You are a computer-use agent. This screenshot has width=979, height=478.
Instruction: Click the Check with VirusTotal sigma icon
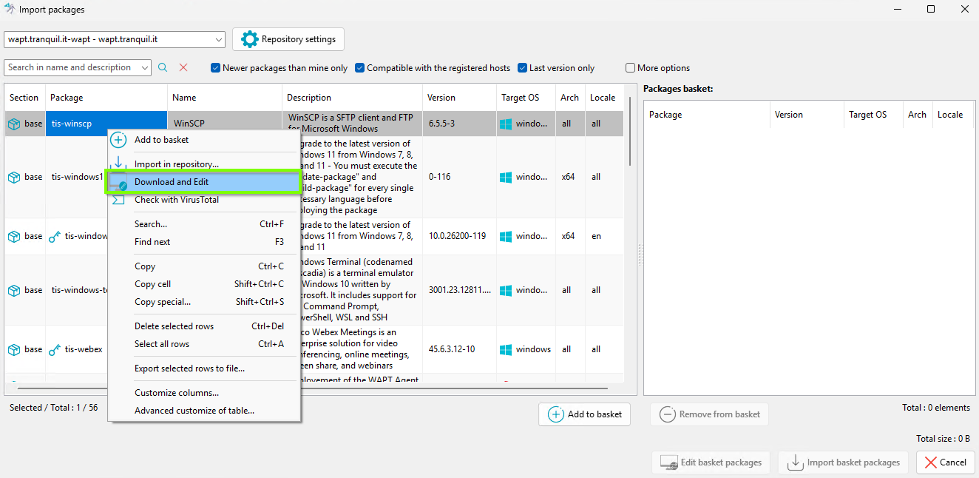click(x=118, y=200)
